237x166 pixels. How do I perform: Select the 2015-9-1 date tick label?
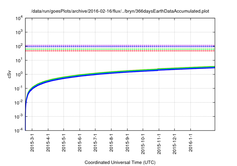(x=127, y=143)
